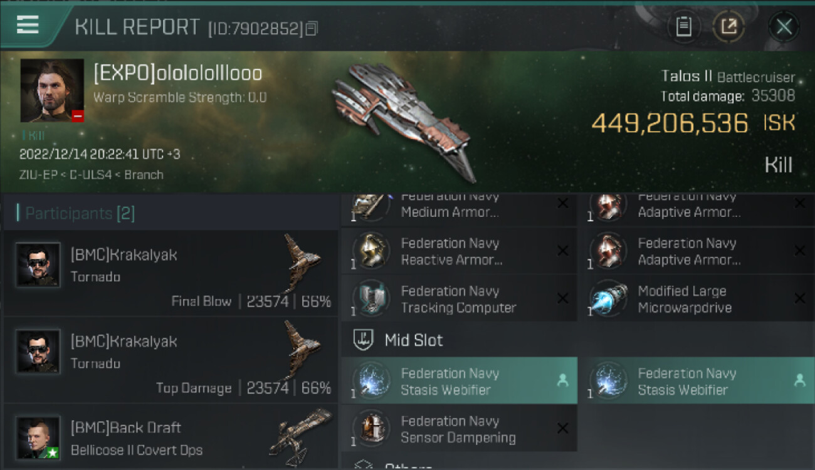Copy the kill report ID

point(312,28)
